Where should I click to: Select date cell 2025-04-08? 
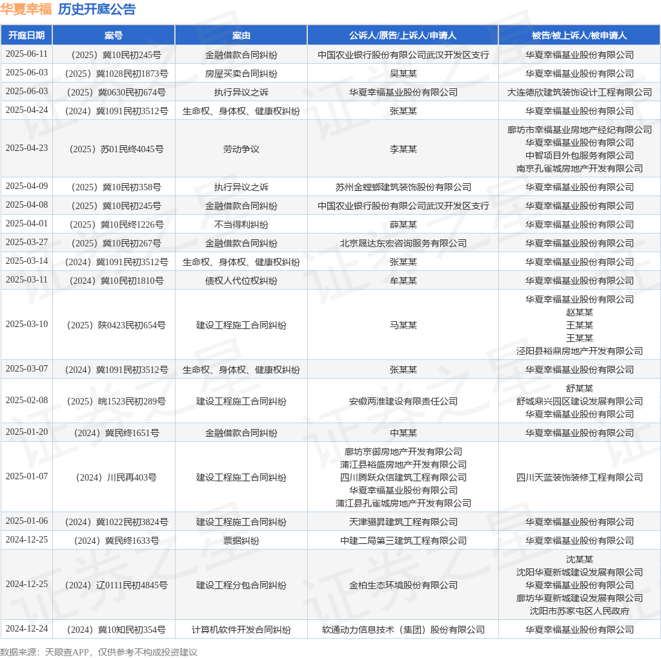26,205
